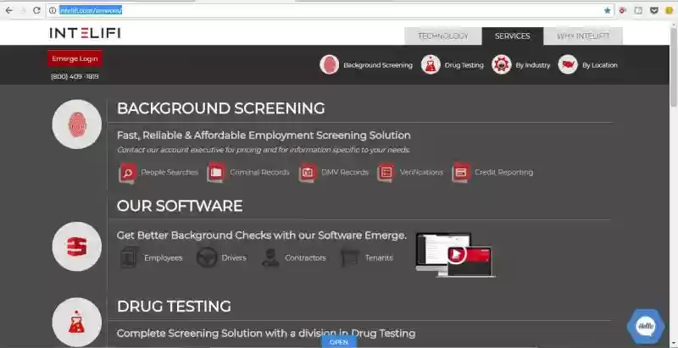
Task: Open the People Searches link
Action: coord(169,172)
